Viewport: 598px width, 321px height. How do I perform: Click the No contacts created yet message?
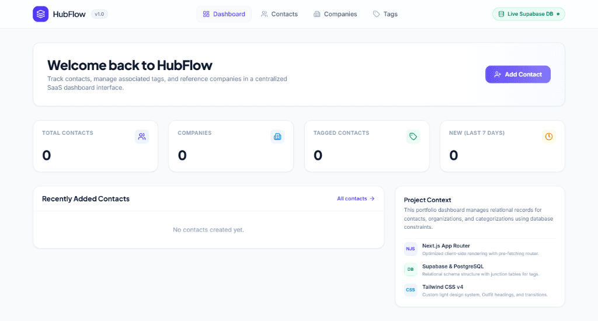pos(208,230)
